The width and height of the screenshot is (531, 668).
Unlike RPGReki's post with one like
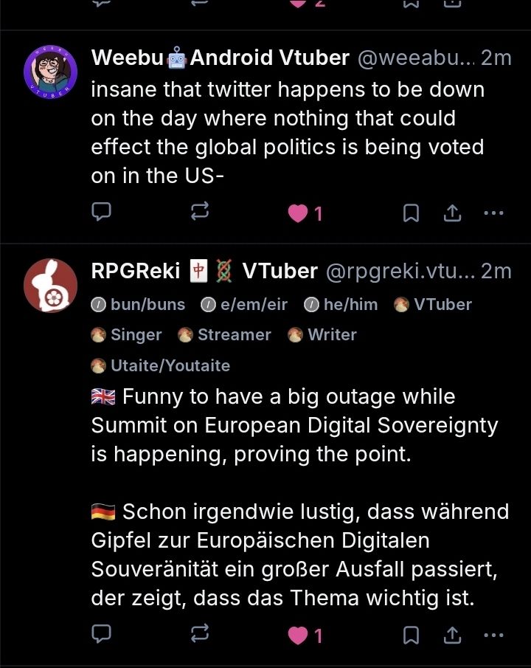tap(298, 633)
